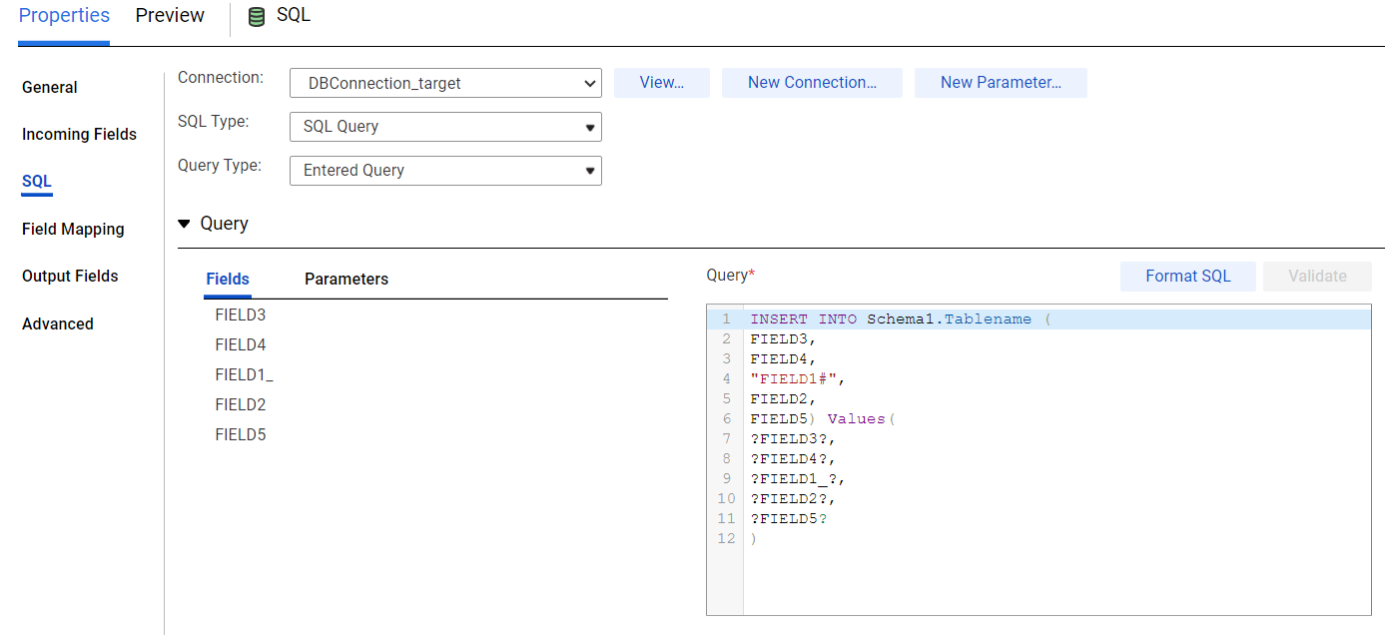Open the Incoming Fields section

[x=79, y=135]
